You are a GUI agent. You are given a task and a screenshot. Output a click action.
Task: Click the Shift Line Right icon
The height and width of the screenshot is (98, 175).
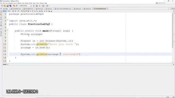click(x=42, y=11)
